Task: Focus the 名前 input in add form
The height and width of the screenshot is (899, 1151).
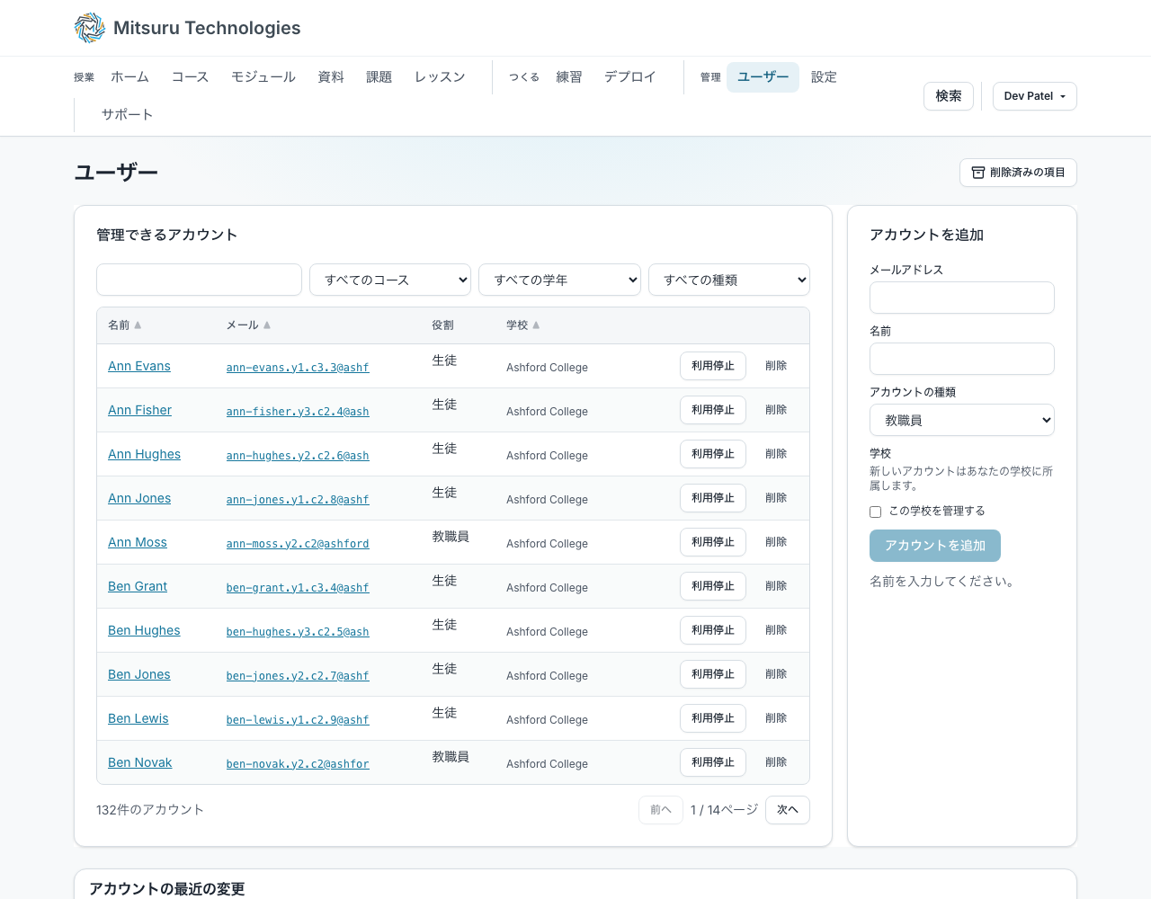Action: 962,359
